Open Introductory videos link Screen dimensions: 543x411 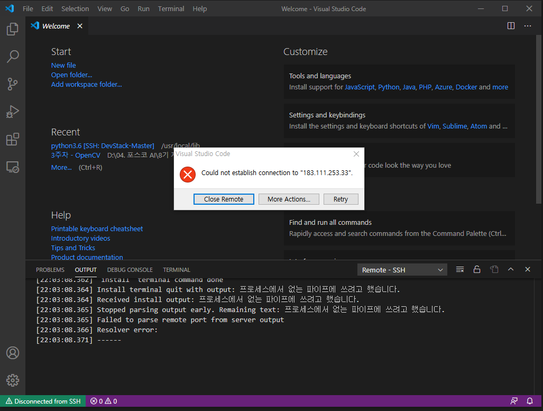pyautogui.click(x=81, y=239)
